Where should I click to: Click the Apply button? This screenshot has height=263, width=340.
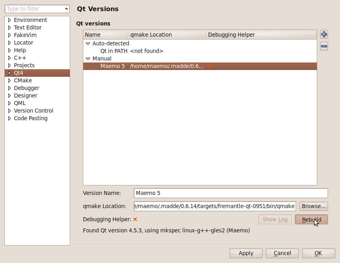246,253
